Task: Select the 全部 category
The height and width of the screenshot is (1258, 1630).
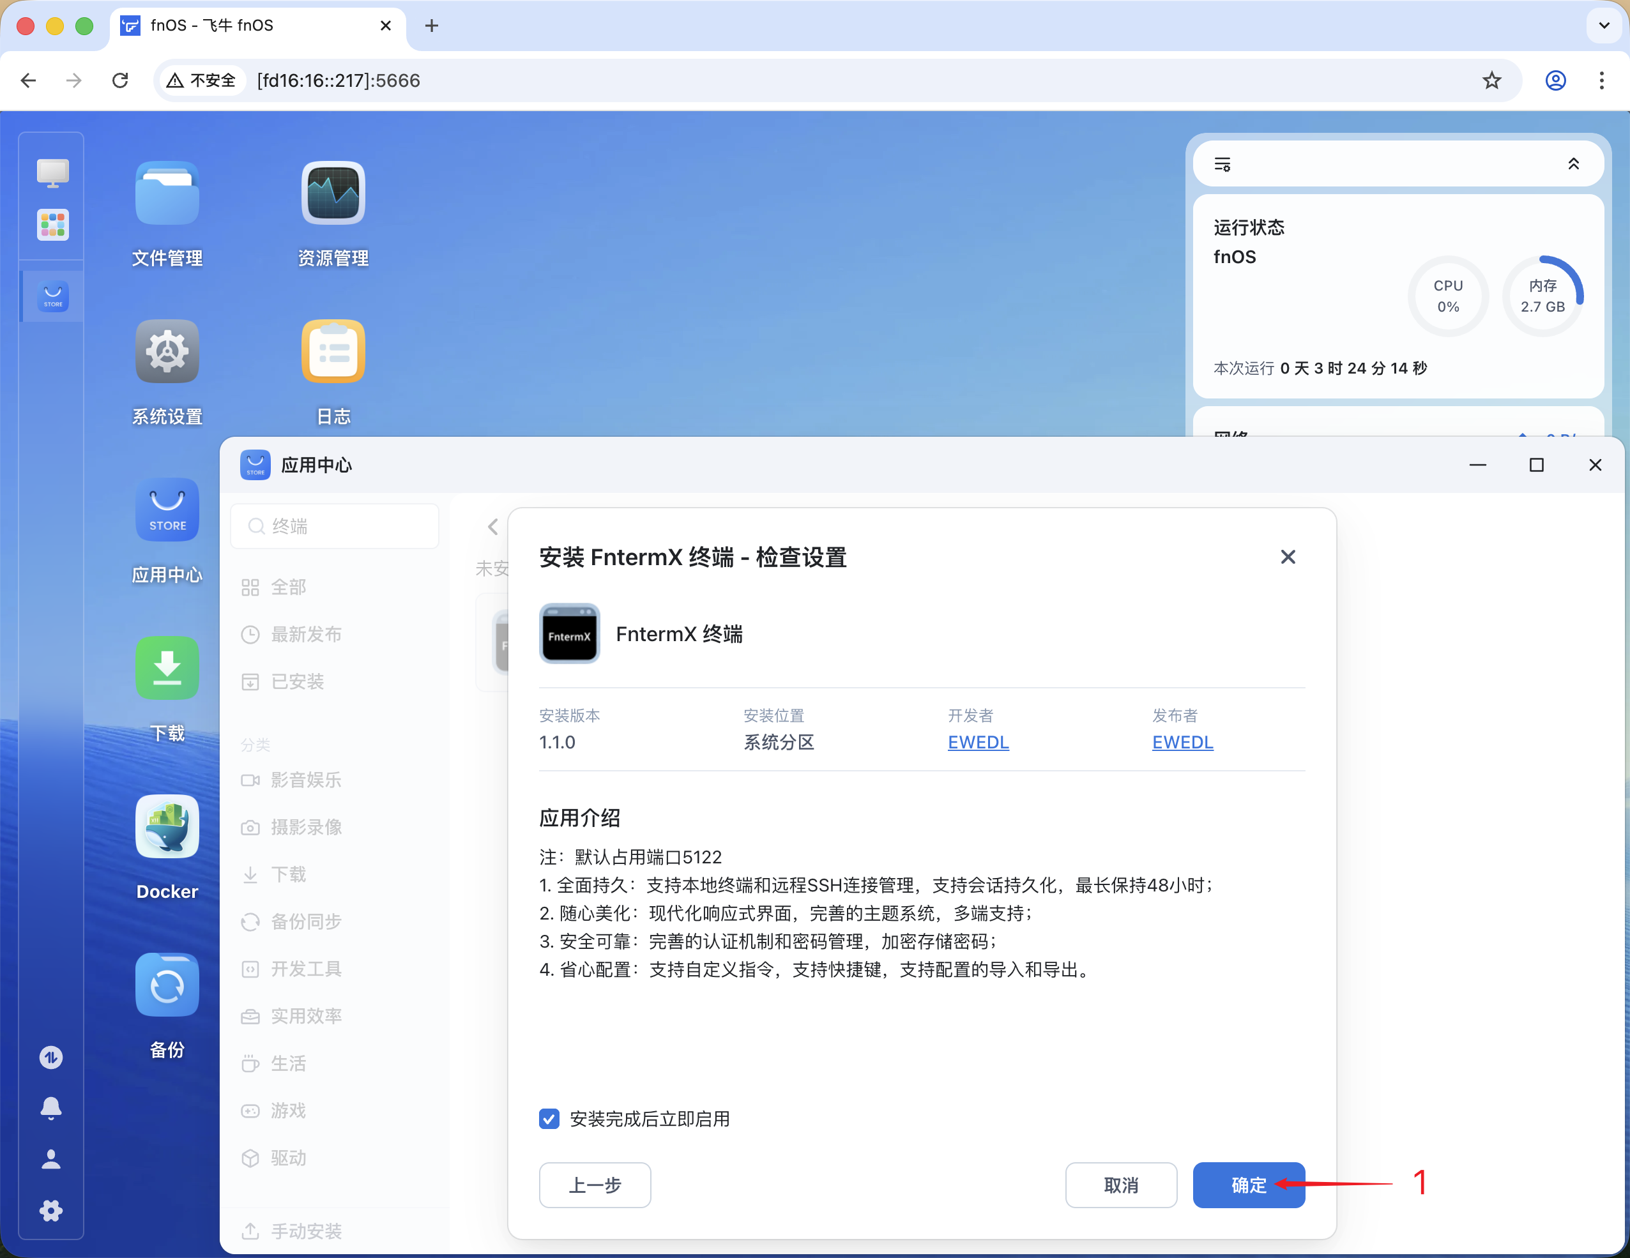Action: click(x=289, y=587)
